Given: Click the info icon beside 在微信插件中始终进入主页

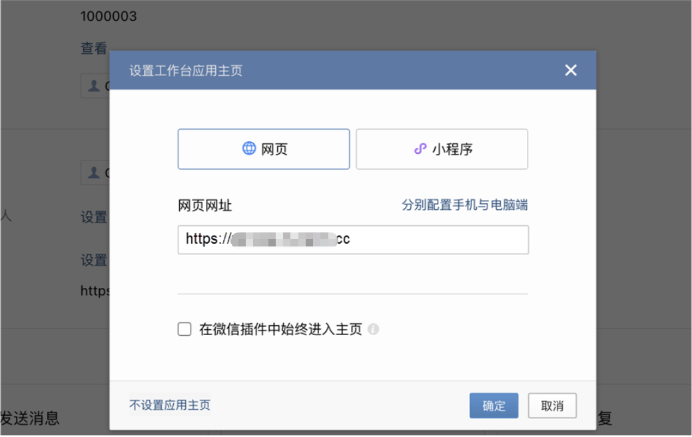Looking at the screenshot, I should (374, 329).
